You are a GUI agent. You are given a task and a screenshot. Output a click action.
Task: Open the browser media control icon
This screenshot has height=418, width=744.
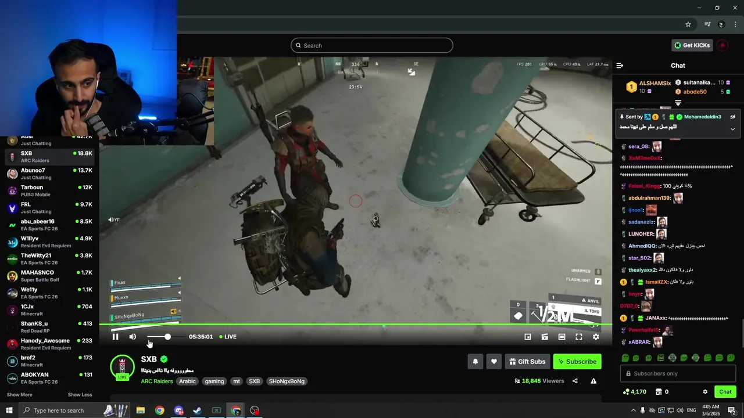(x=707, y=24)
